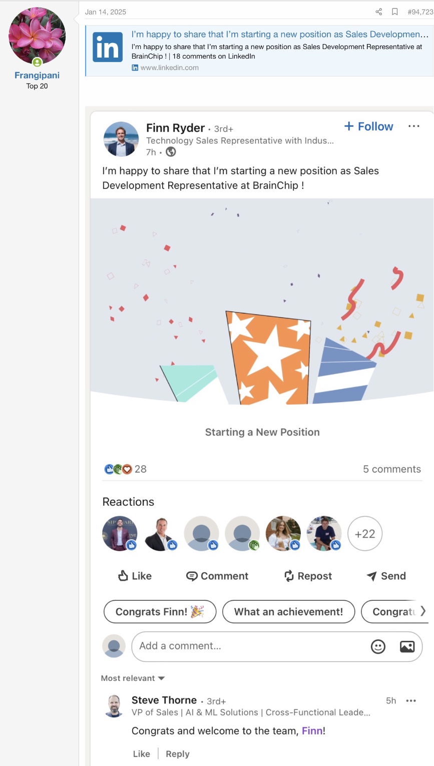Screen dimensions: 434x766
Task: Click the add image icon in comment box
Action: (x=407, y=646)
